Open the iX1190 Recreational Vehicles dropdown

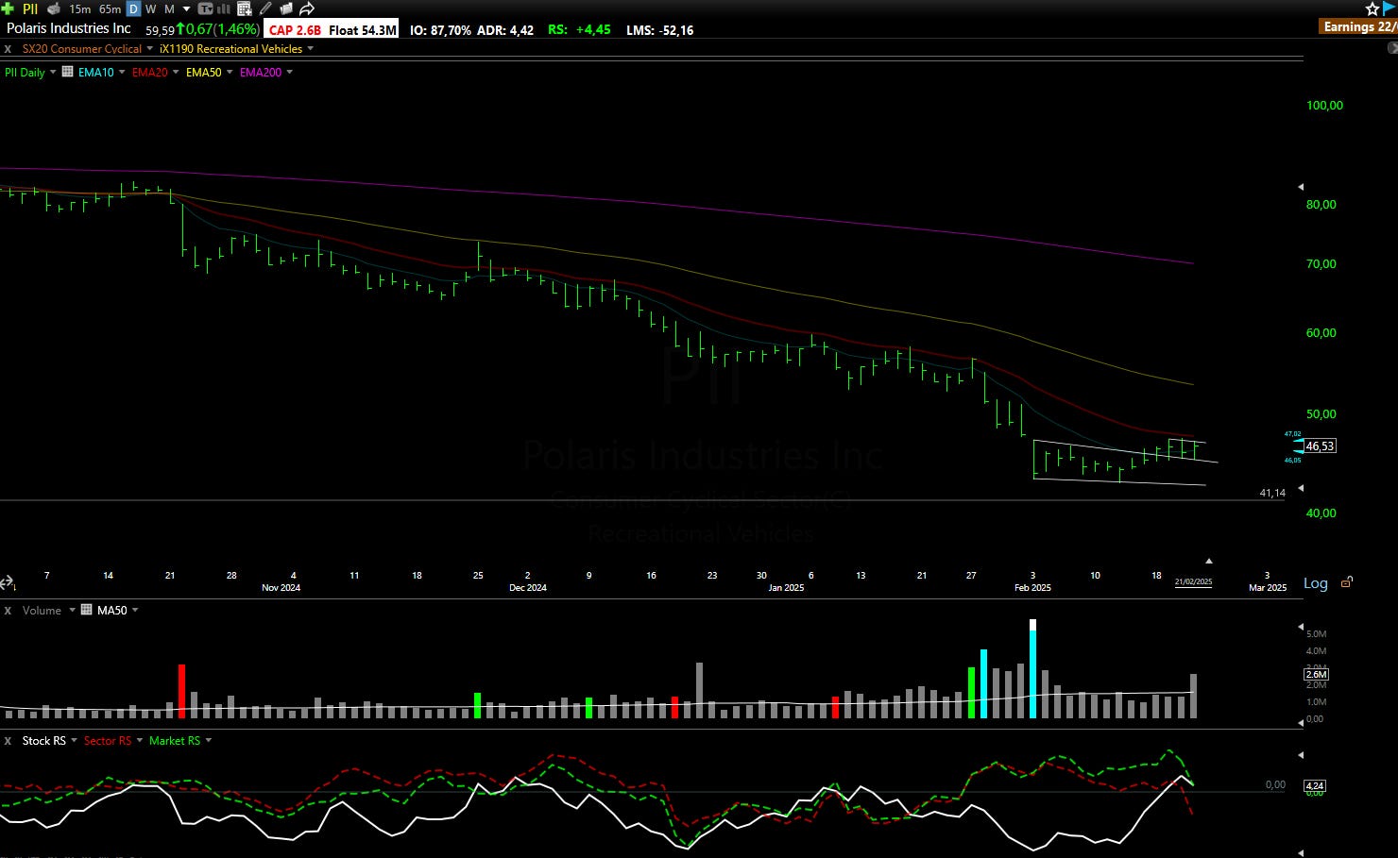[311, 49]
